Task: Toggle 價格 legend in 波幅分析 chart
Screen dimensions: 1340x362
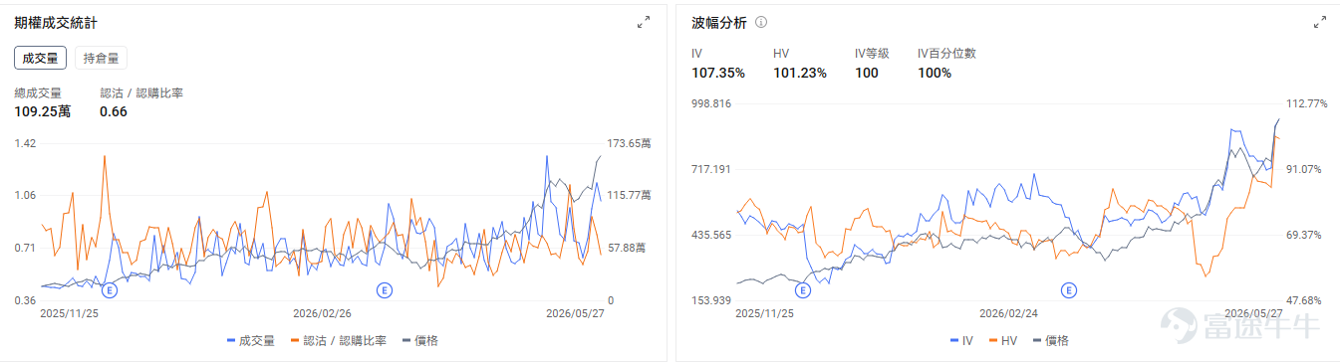Action: click(x=1050, y=340)
